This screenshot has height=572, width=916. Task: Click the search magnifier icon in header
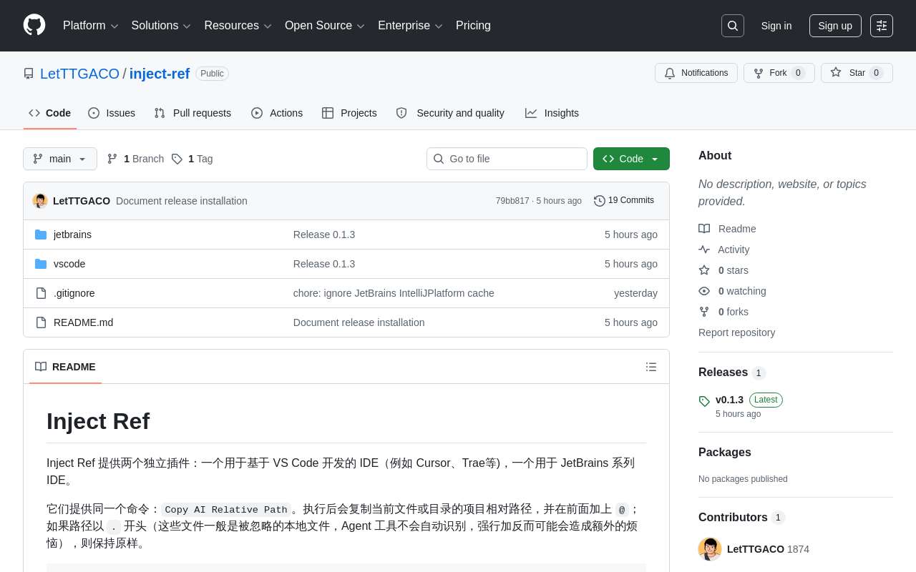[x=733, y=26]
